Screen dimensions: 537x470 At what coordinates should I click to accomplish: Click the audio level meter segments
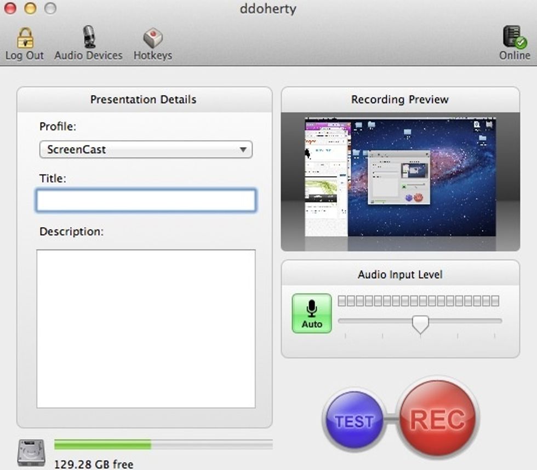click(419, 301)
